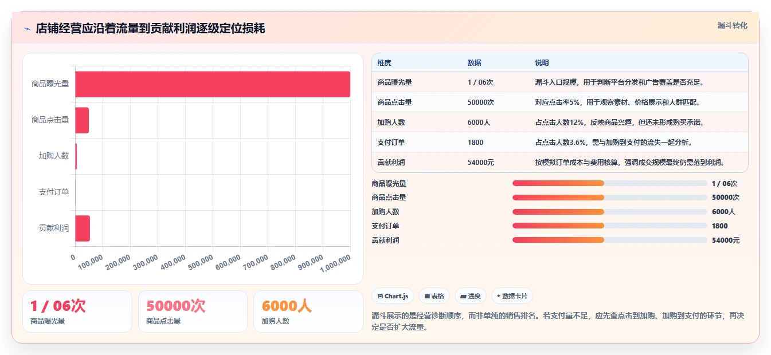The image size is (771, 355).
Task: Click the table data cell 6000人
Action: (496, 122)
